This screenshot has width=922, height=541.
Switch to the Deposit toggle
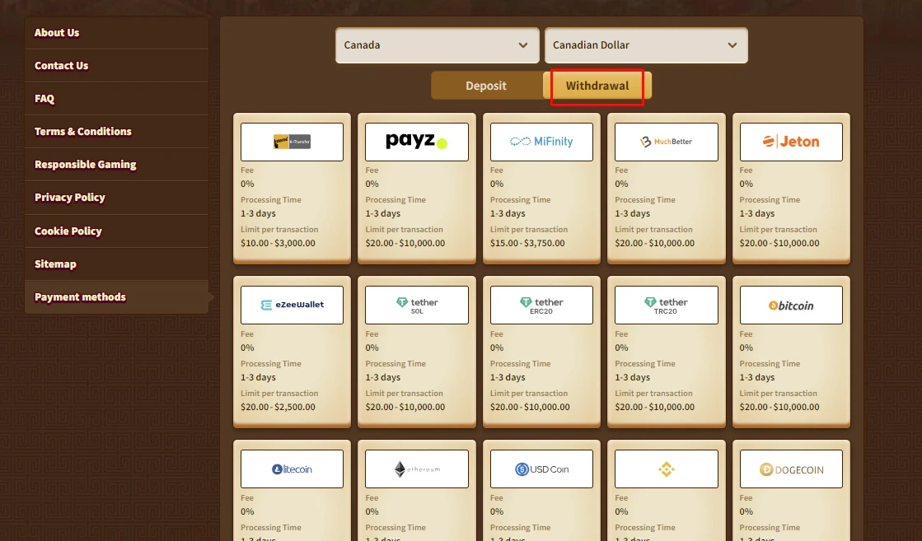tap(486, 86)
